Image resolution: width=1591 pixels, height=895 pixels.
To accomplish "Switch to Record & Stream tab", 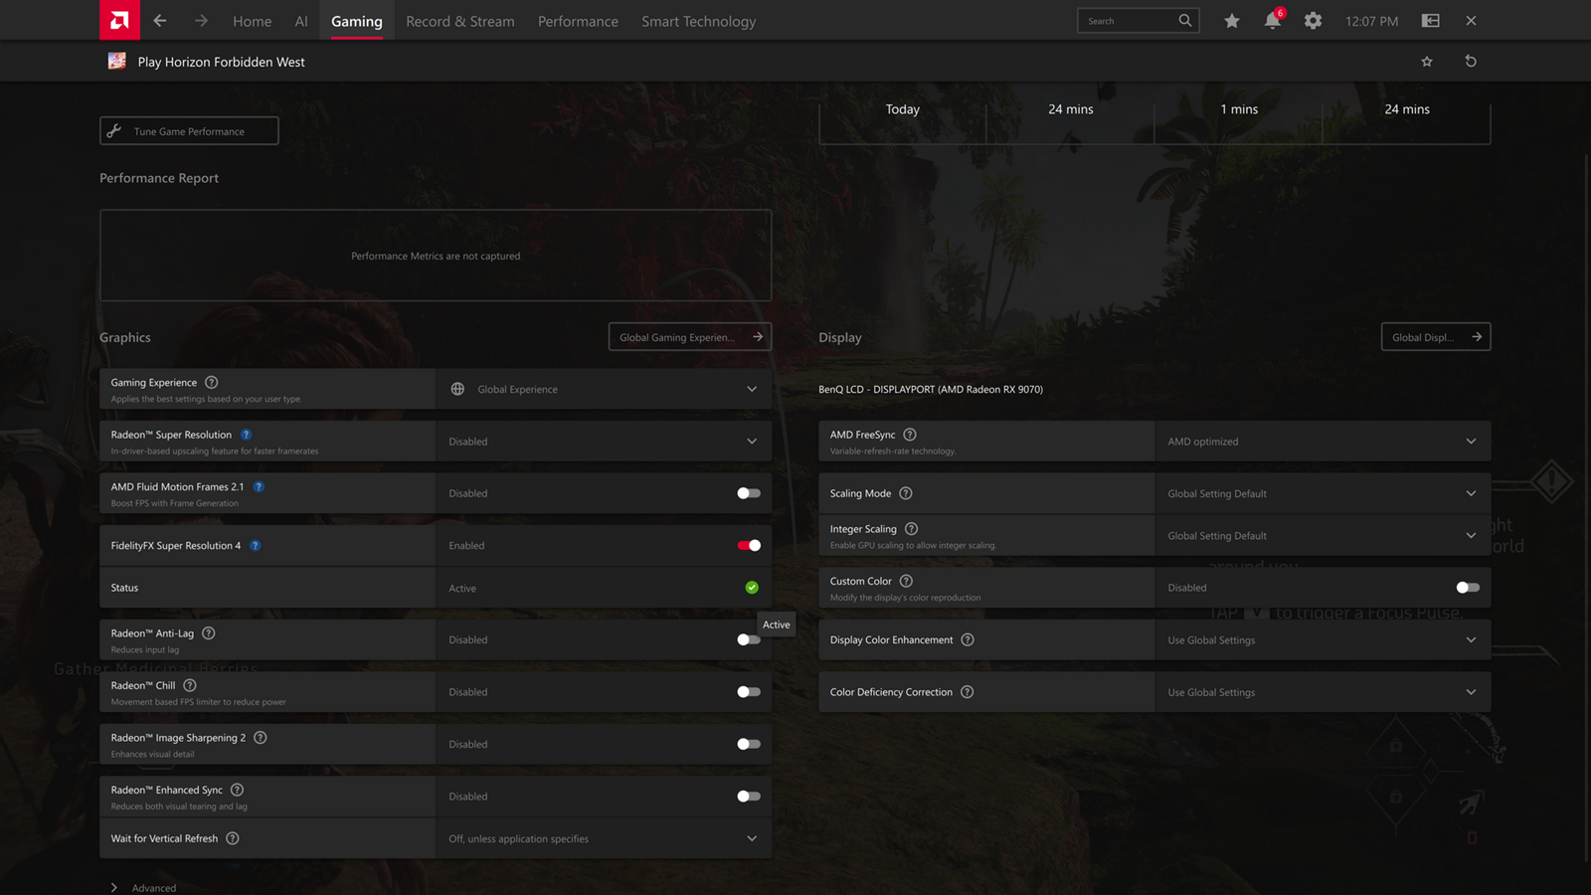I will [460, 21].
